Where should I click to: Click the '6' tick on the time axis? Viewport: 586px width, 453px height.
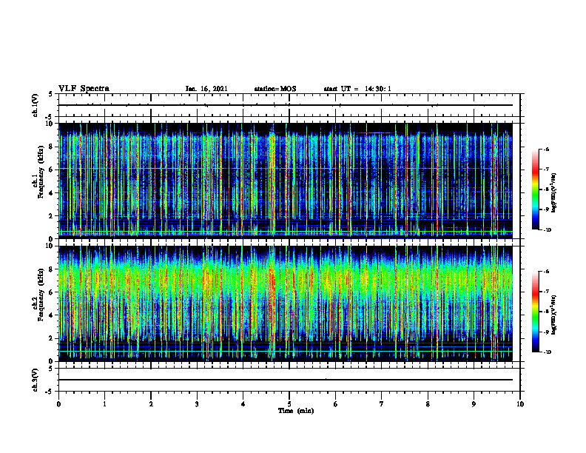335,404
